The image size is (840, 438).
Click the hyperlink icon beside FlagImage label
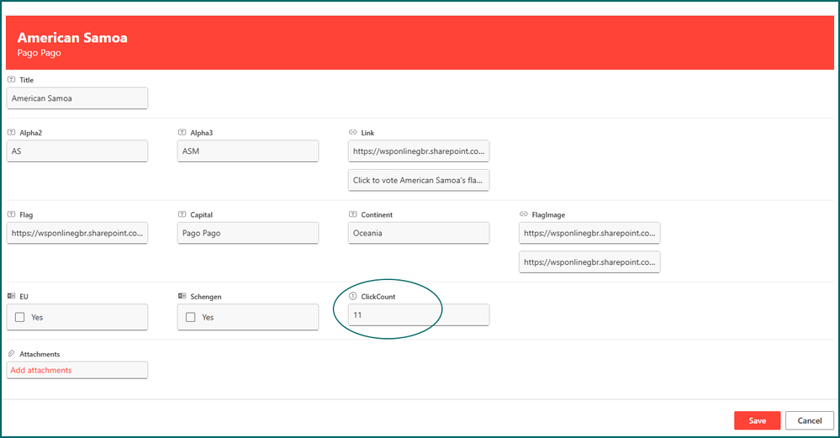coord(523,214)
